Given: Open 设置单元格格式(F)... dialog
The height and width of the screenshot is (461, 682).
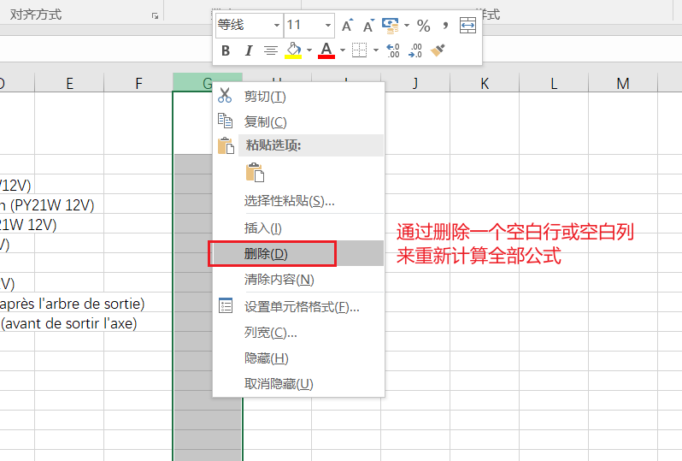Looking at the screenshot, I should (x=298, y=307).
